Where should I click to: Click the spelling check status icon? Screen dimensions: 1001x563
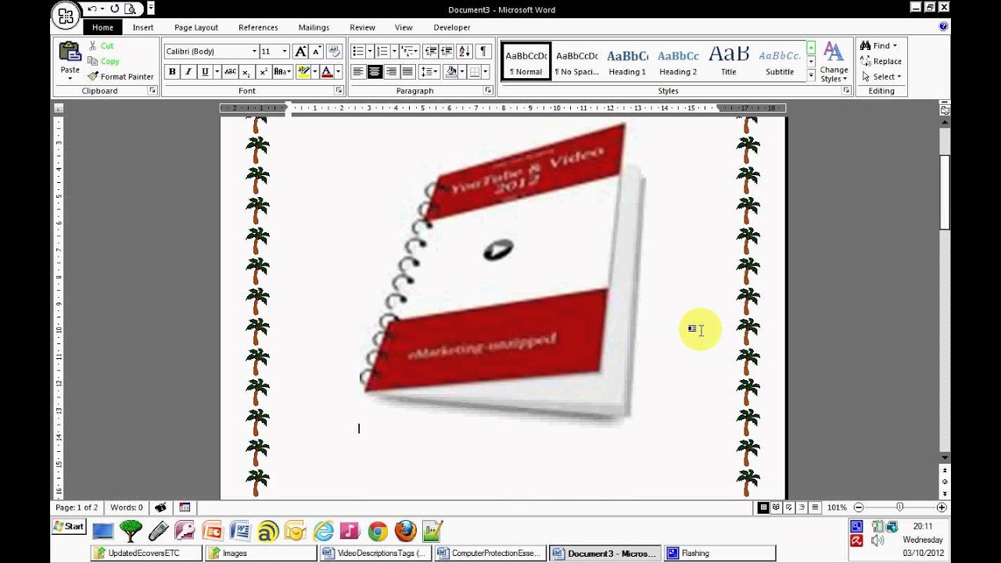pos(160,507)
